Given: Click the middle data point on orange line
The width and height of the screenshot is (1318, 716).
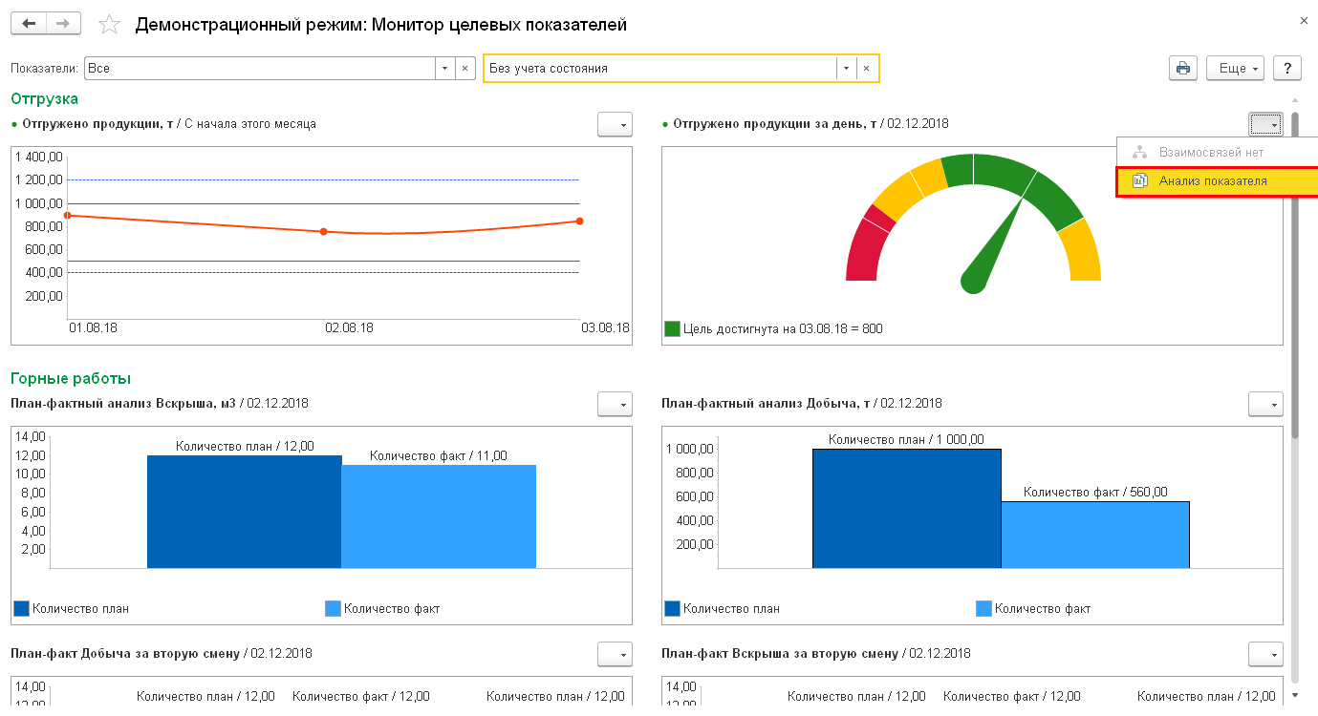Looking at the screenshot, I should click(323, 231).
